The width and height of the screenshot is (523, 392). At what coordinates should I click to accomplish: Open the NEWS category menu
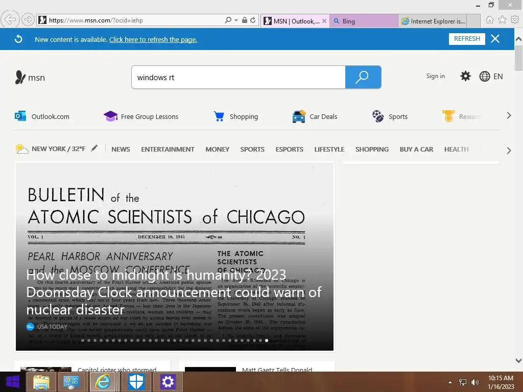pos(121,150)
